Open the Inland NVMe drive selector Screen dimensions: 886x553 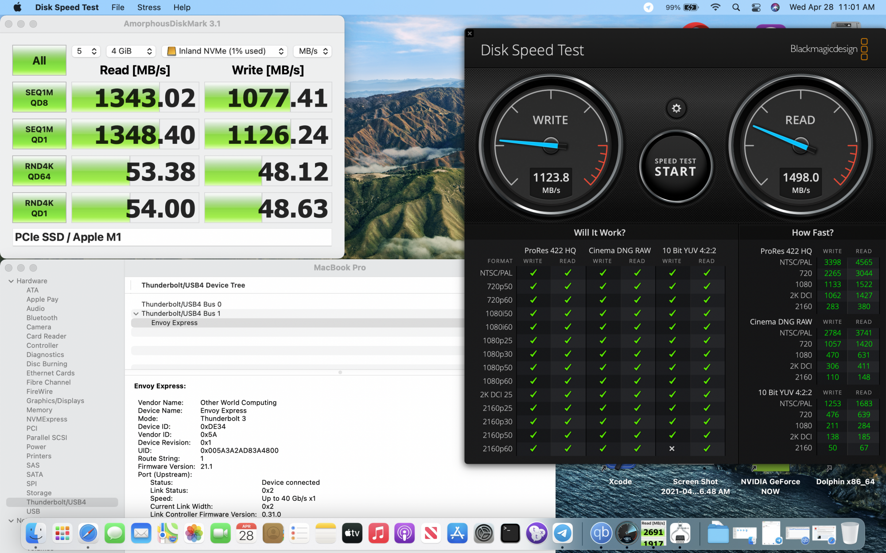225,51
